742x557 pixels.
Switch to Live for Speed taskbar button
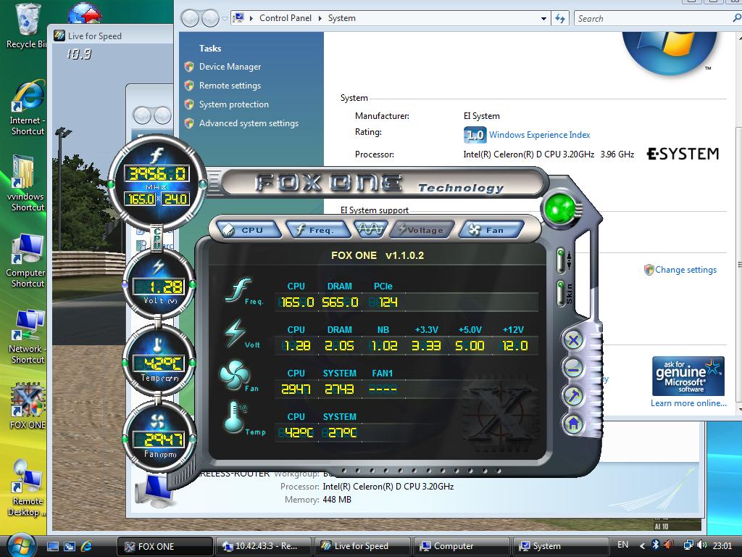[x=362, y=546]
